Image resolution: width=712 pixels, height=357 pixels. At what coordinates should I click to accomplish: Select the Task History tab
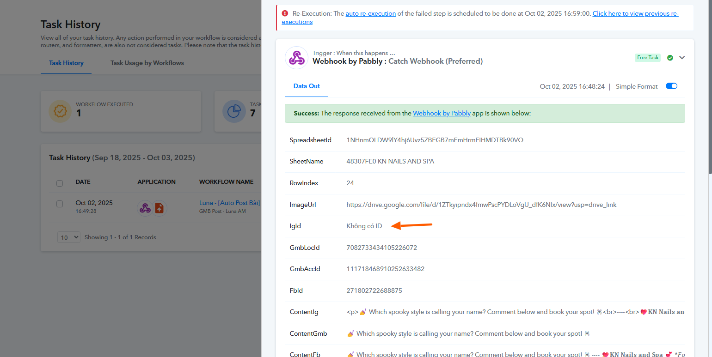pos(66,63)
